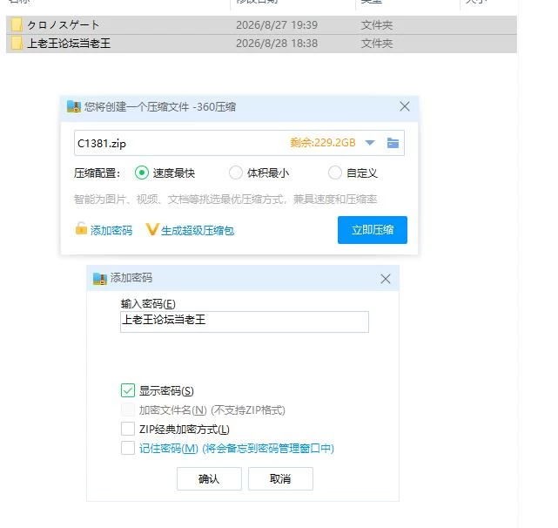Viewport: 558px width, 528px height.
Task: Cancel the password dialog with 取消
Action: [280, 478]
